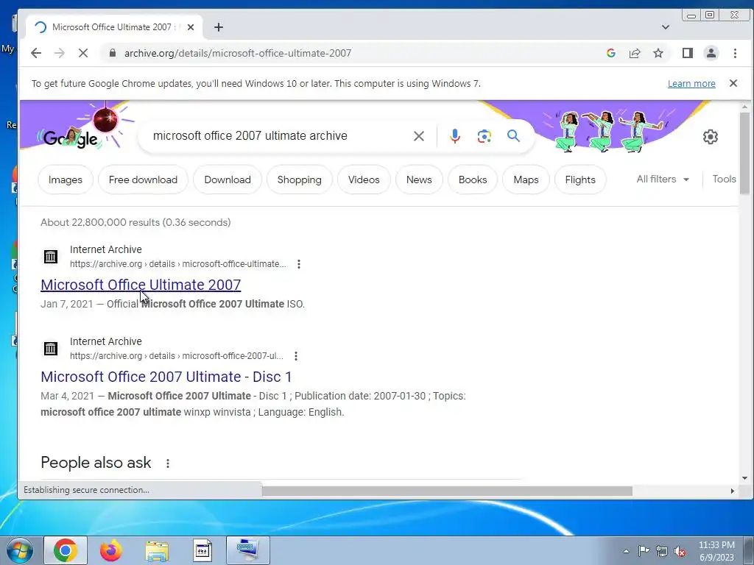This screenshot has height=565, width=754.
Task: Share this page icon
Action: click(635, 53)
